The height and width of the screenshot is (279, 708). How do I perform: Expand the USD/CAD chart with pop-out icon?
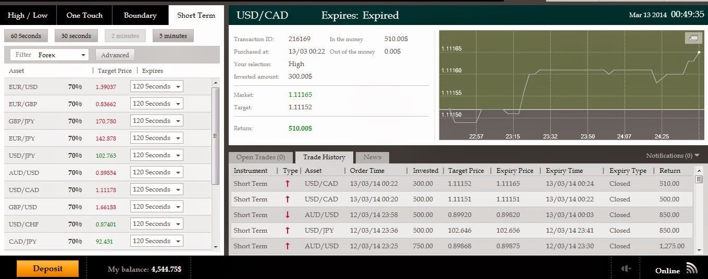692,38
